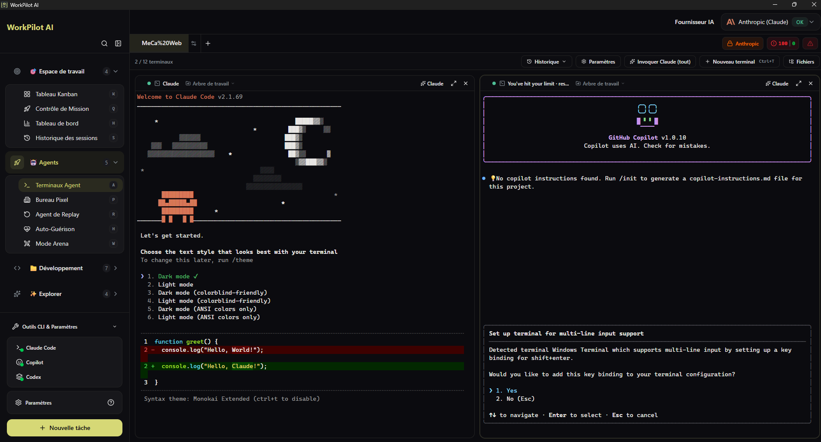821x442 pixels.
Task: Create a Nouveau terminal
Action: tap(739, 62)
